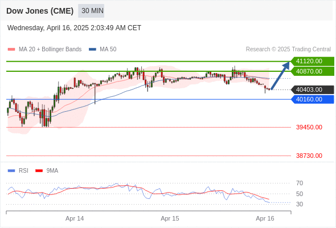Select the 41120.00 resistance price tag

point(313,62)
